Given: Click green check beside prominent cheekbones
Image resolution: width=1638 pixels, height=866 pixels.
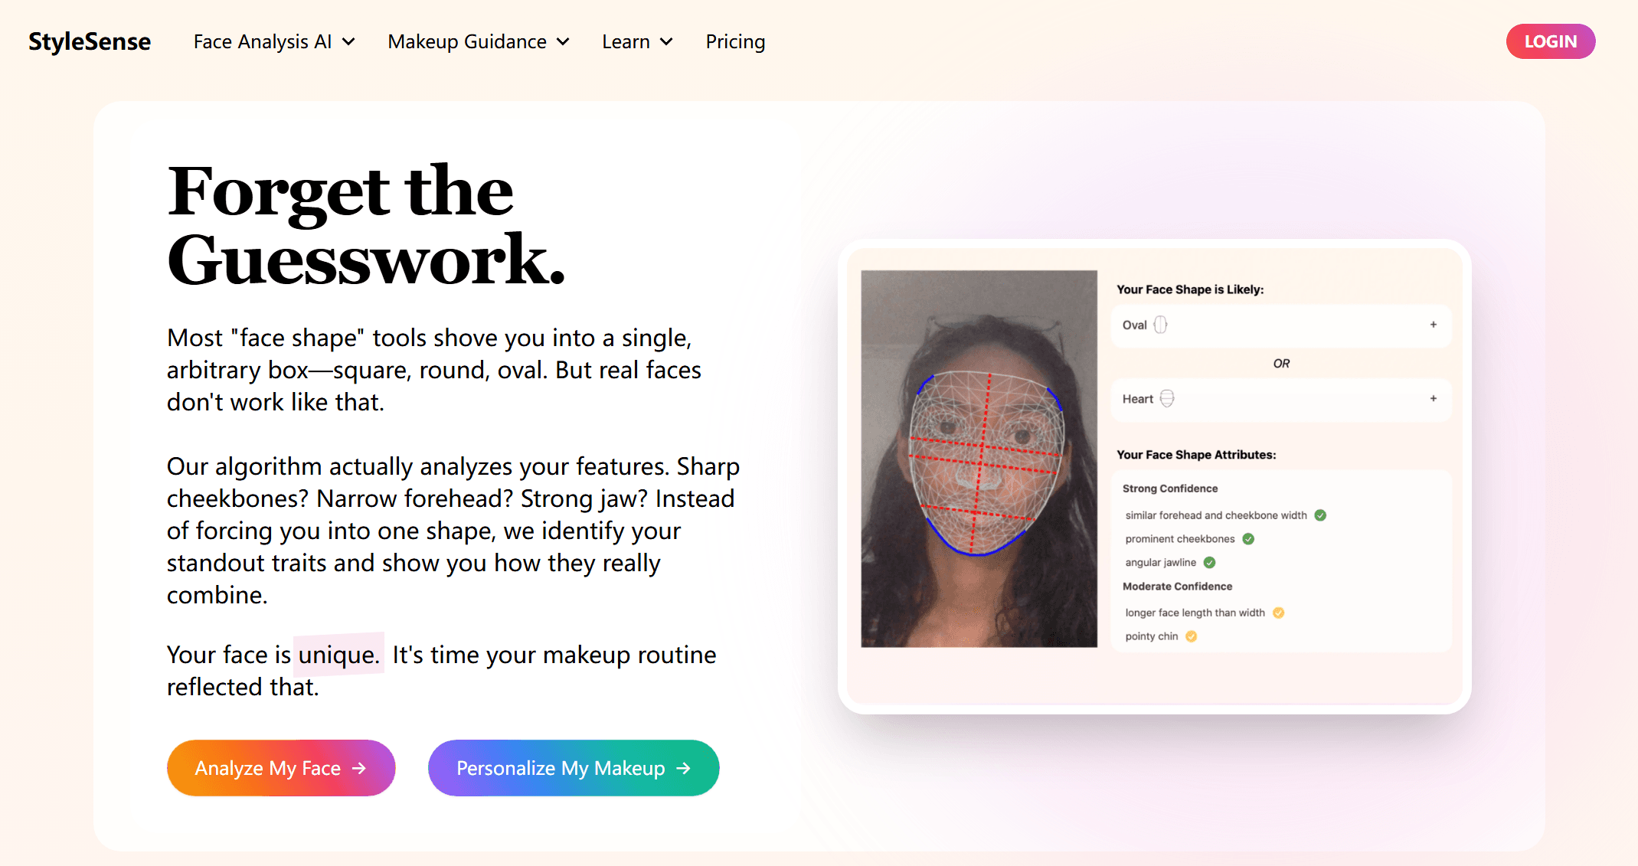Looking at the screenshot, I should click(1248, 539).
